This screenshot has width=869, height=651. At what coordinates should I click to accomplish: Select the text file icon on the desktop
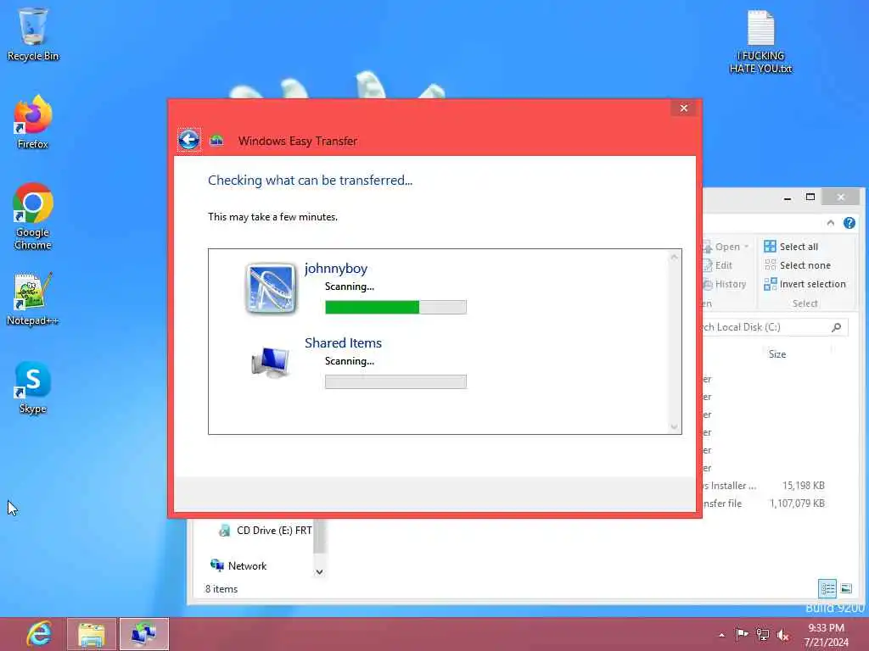coord(760,42)
